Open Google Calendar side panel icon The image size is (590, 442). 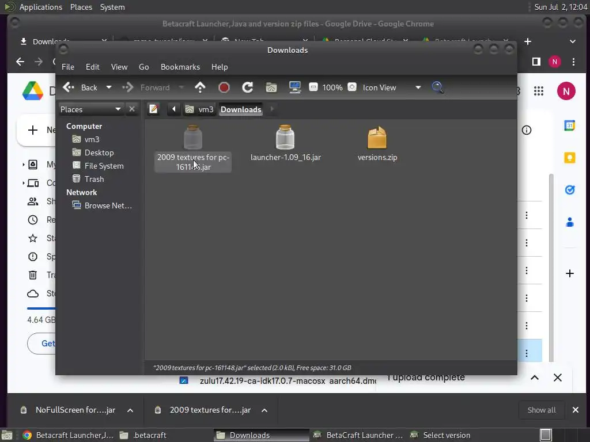(x=569, y=125)
